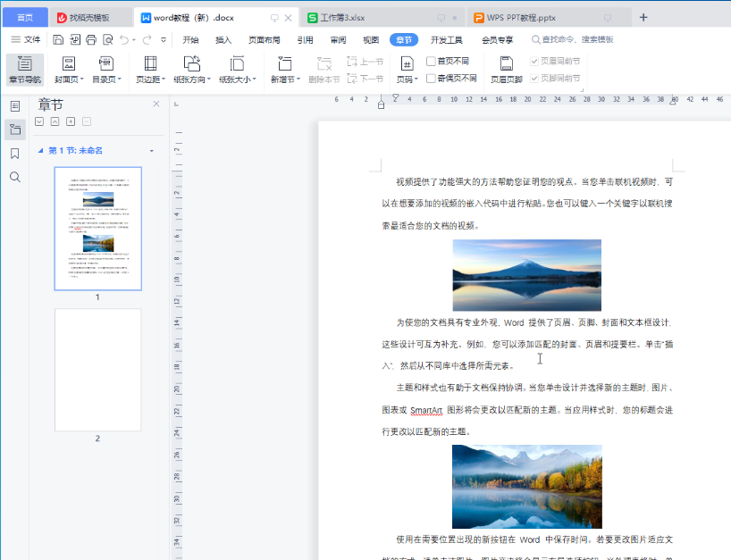
Task: Open the 第 1 节 section options arrow
Action: click(152, 151)
